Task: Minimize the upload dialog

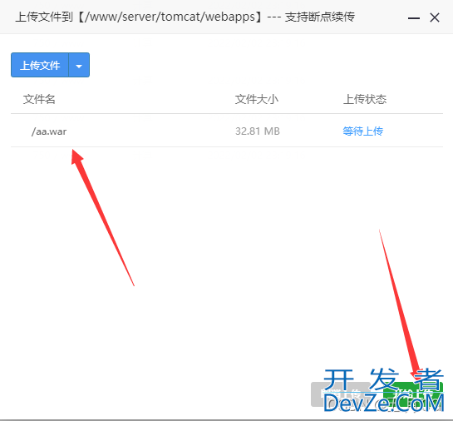Action: (x=413, y=18)
